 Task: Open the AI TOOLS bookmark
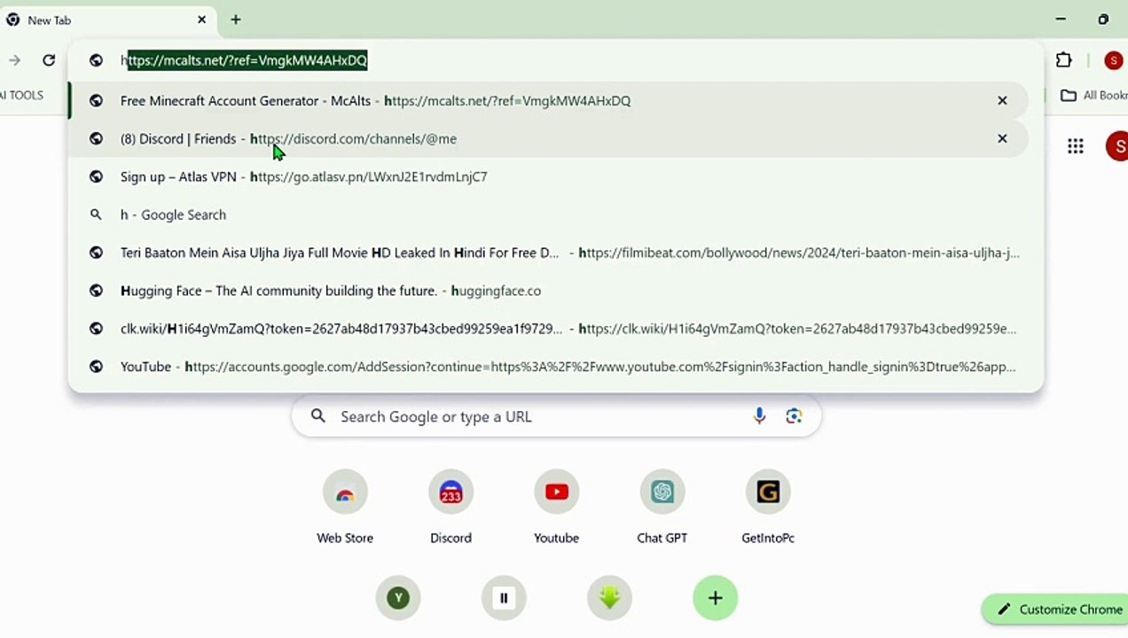pyautogui.click(x=21, y=95)
